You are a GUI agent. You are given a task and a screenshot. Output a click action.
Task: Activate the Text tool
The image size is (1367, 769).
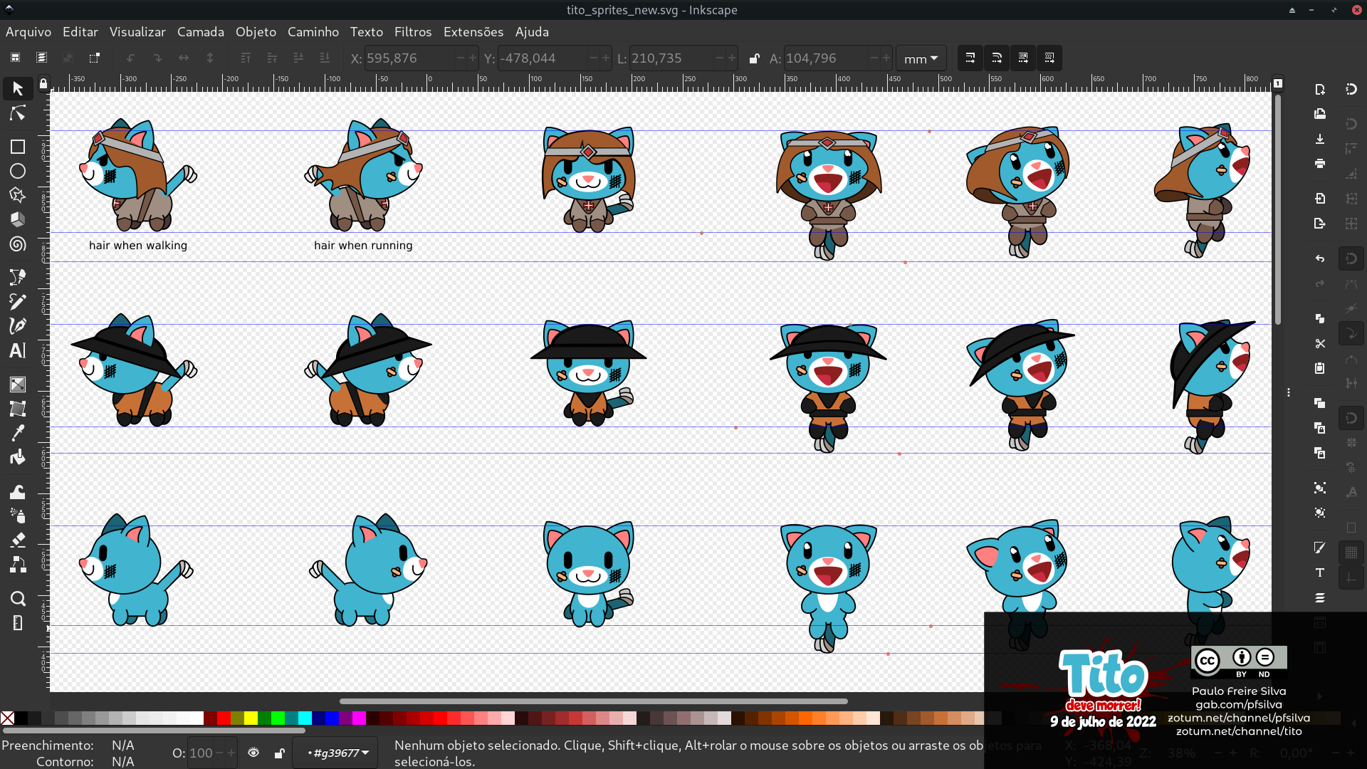[x=17, y=350]
